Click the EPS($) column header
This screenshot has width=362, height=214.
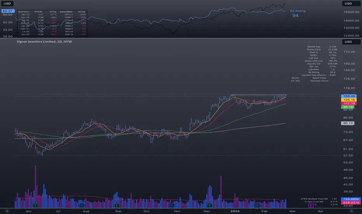tap(38, 12)
